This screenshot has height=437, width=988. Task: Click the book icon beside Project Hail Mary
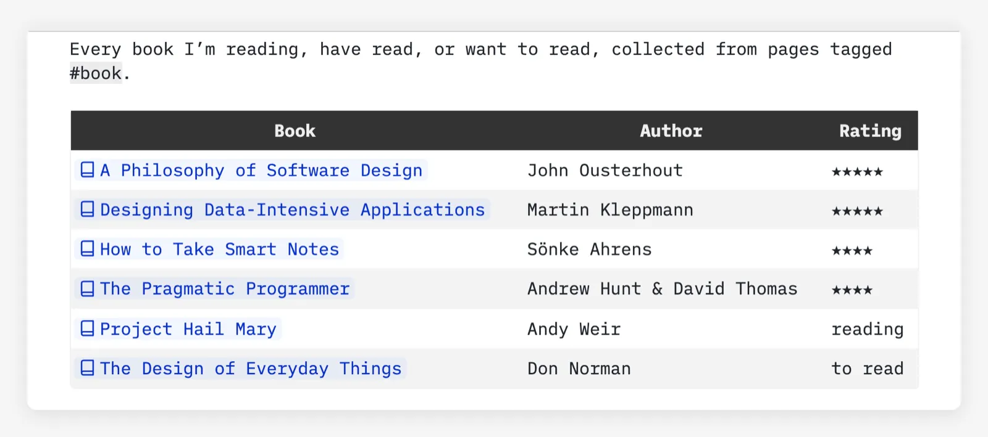click(88, 329)
